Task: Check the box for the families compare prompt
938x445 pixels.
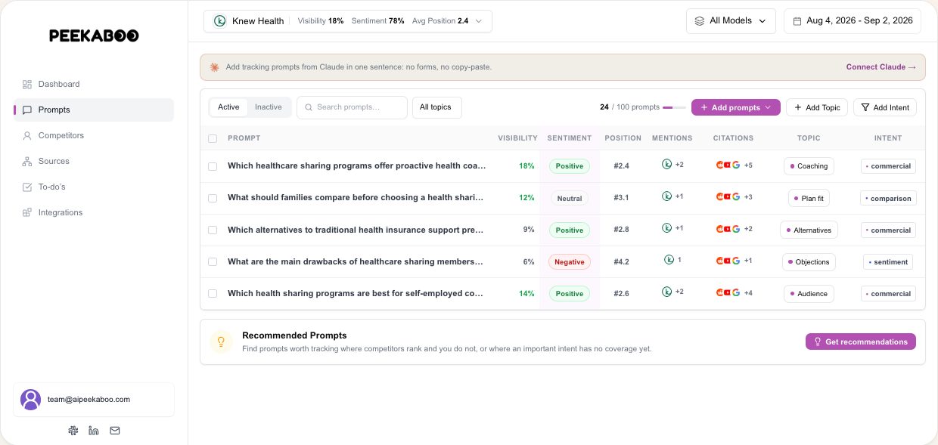Action: tap(213, 198)
